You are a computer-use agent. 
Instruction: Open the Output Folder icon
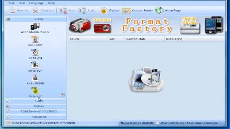126,11
